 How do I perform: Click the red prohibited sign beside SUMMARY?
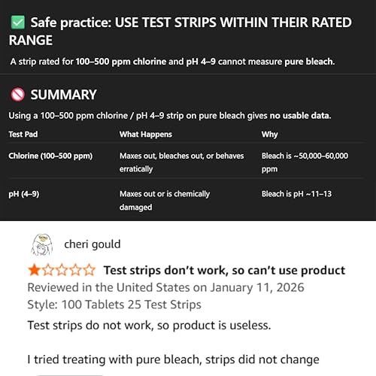tap(17, 95)
